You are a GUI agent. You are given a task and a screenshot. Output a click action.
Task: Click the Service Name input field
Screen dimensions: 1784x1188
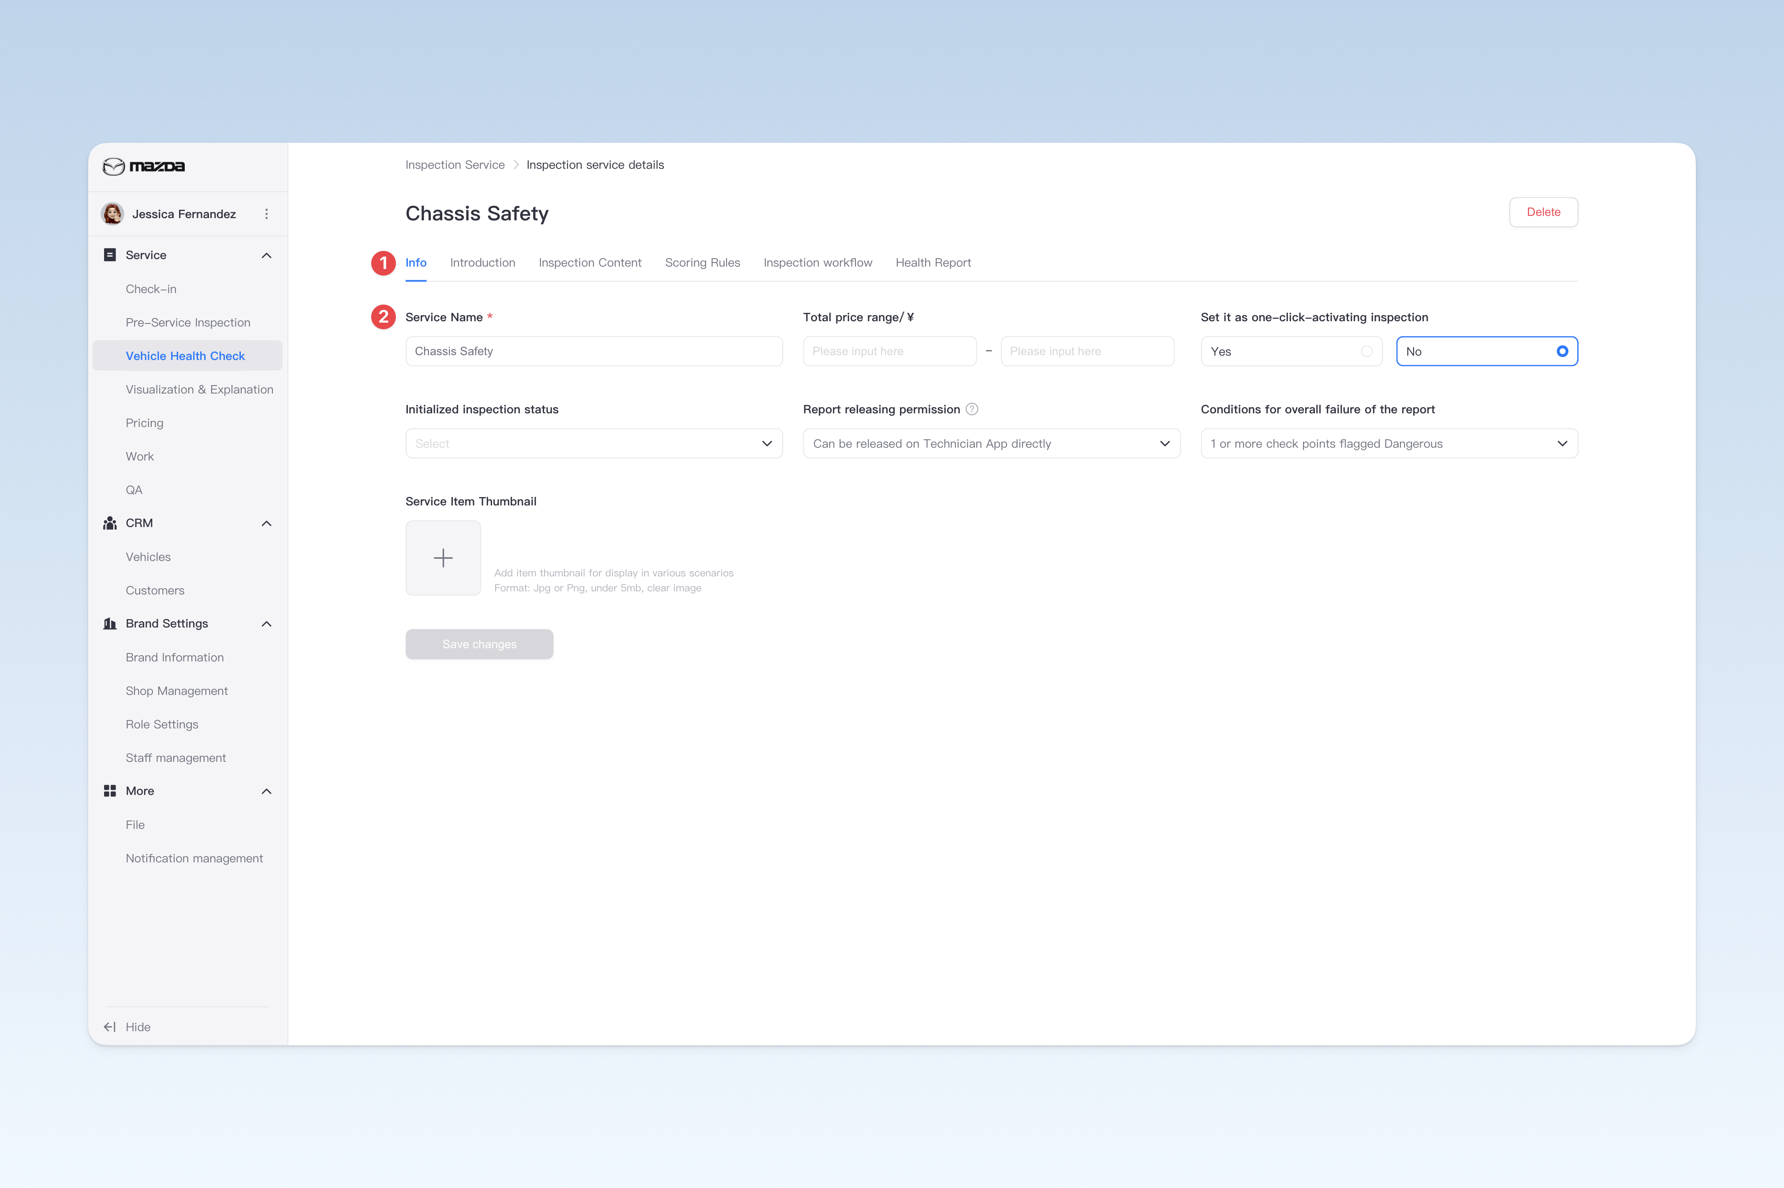593,352
